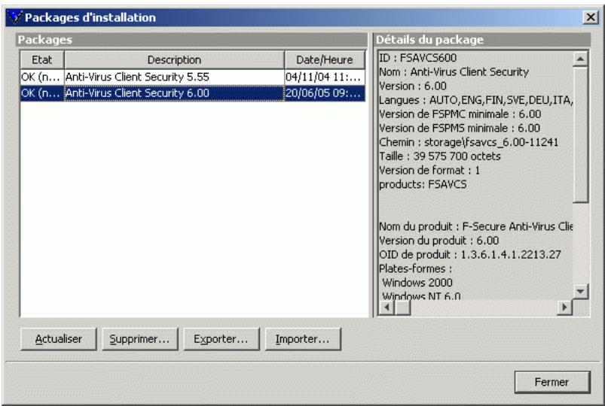Viewport: 605px width, 406px height.
Task: Click the F-Secure icon in title bar
Action: (x=15, y=17)
